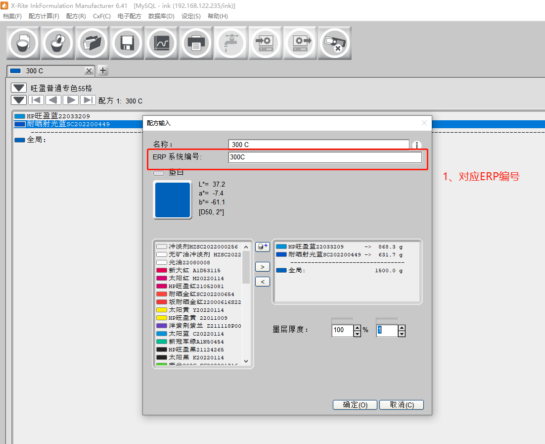Image resolution: width=545 pixels, height=444 pixels.
Task: Increase the ink thickness percent value
Action: [357, 328]
